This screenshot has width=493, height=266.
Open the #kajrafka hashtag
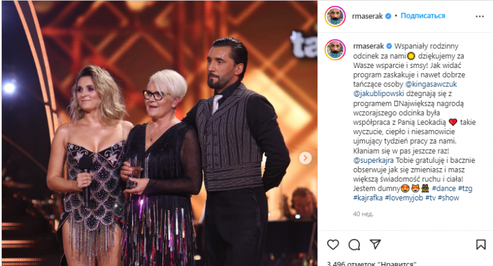coord(368,197)
